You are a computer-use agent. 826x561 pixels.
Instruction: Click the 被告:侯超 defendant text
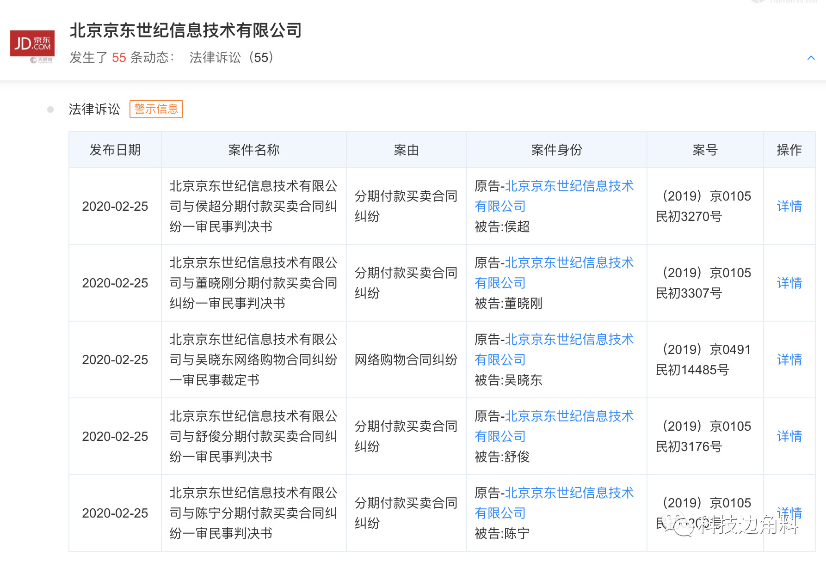tap(502, 226)
